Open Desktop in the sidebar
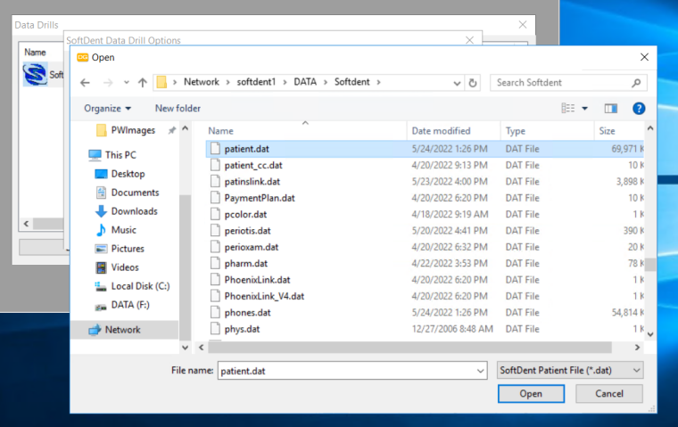Image resolution: width=678 pixels, height=427 pixels. click(128, 174)
